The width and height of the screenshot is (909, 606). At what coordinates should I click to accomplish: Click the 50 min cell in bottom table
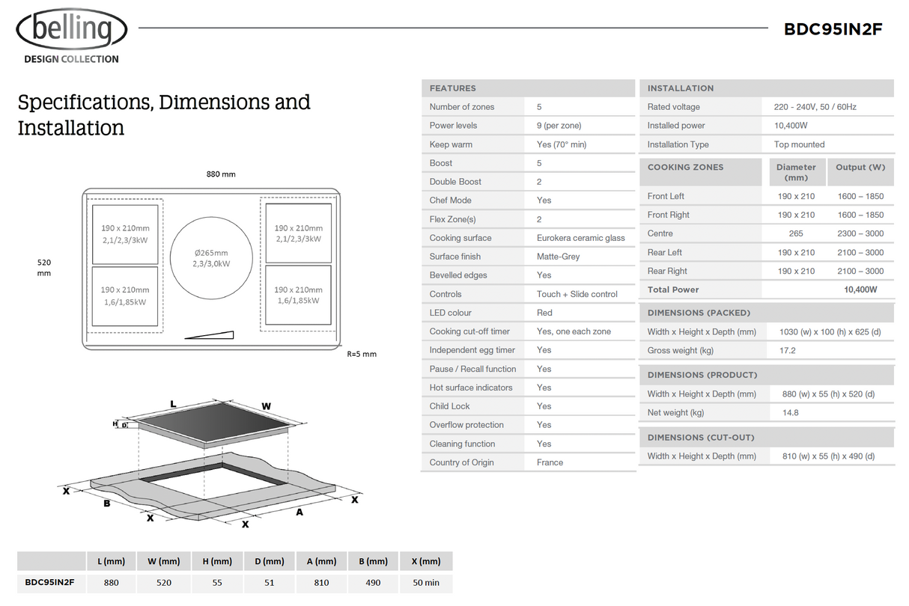426,582
